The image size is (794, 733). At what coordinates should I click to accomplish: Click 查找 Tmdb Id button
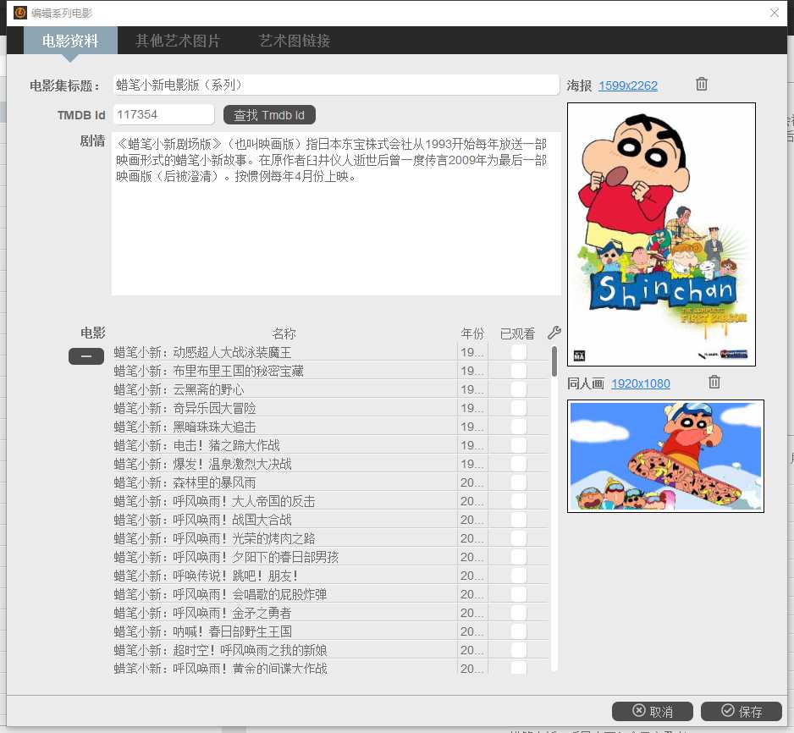coord(269,115)
